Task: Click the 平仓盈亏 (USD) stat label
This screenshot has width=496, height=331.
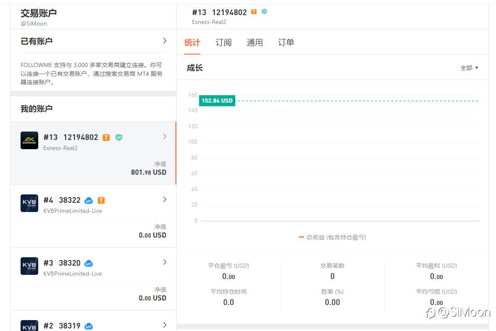Action: tap(228, 266)
